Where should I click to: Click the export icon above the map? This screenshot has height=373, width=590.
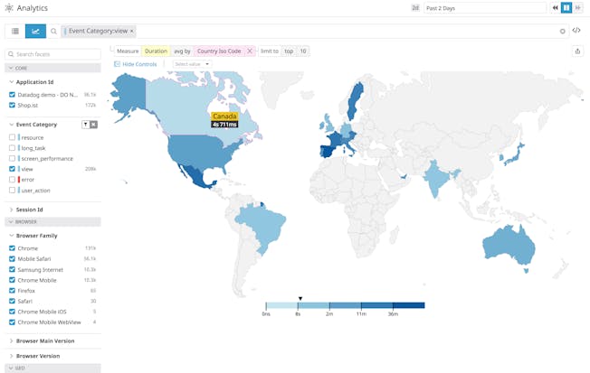[x=577, y=51]
